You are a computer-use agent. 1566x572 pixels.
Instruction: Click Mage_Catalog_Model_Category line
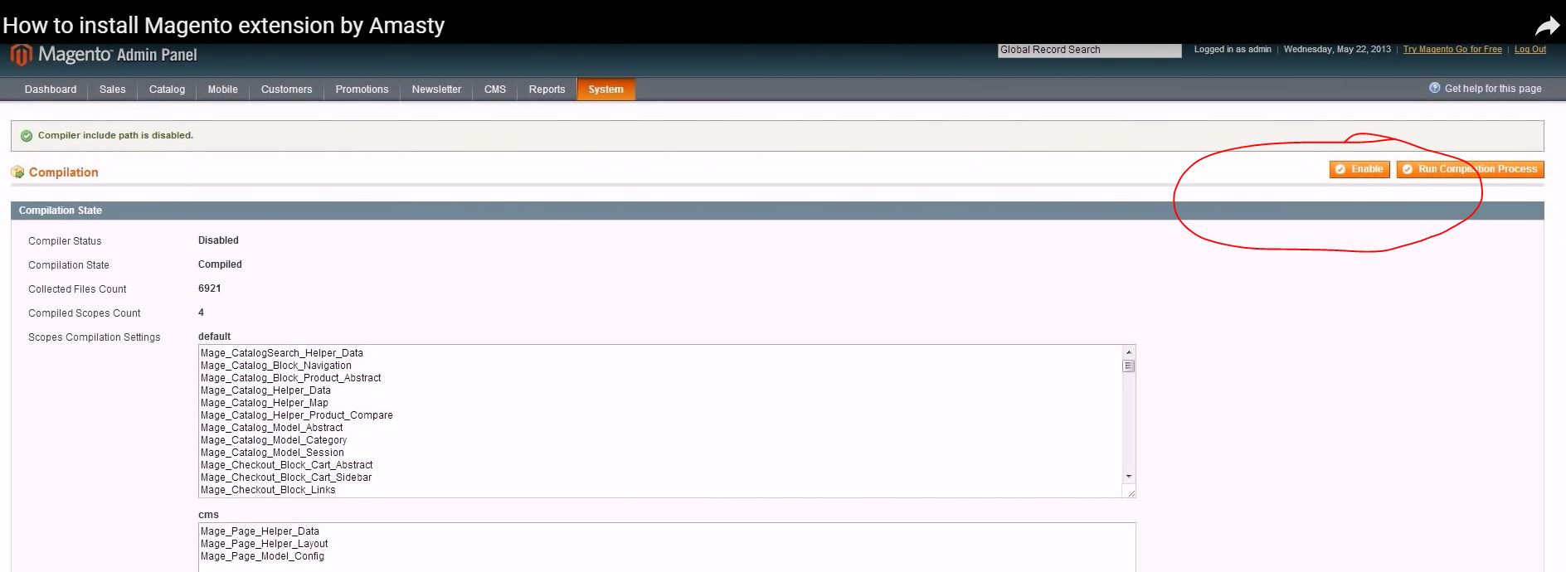[x=274, y=440]
